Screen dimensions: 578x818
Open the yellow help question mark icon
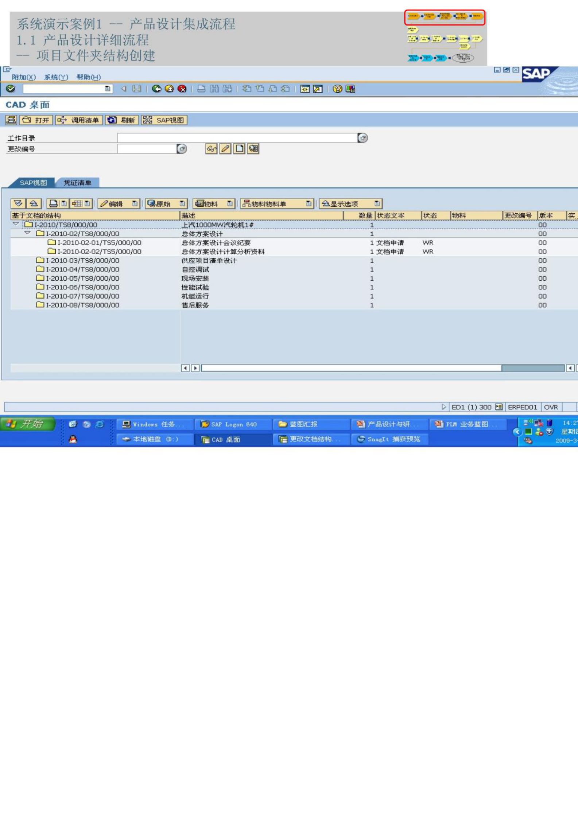click(337, 89)
